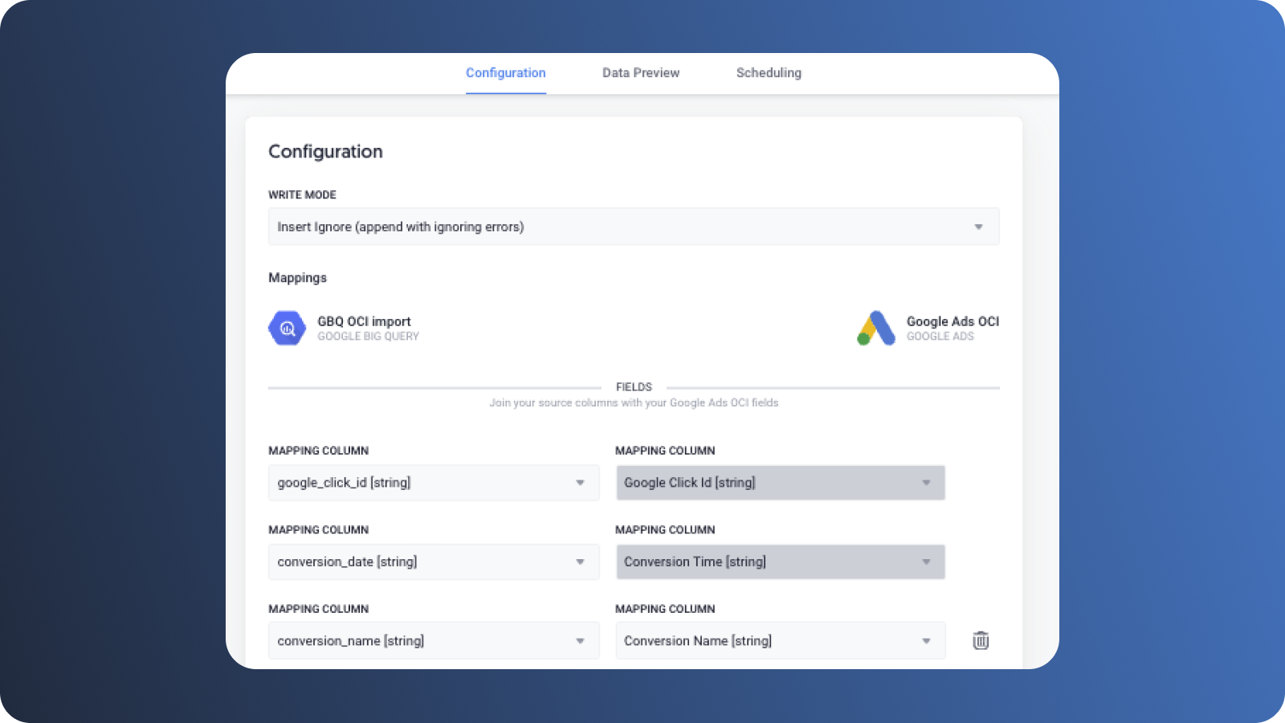Open the Conversion Time destination dropdown

(x=781, y=562)
